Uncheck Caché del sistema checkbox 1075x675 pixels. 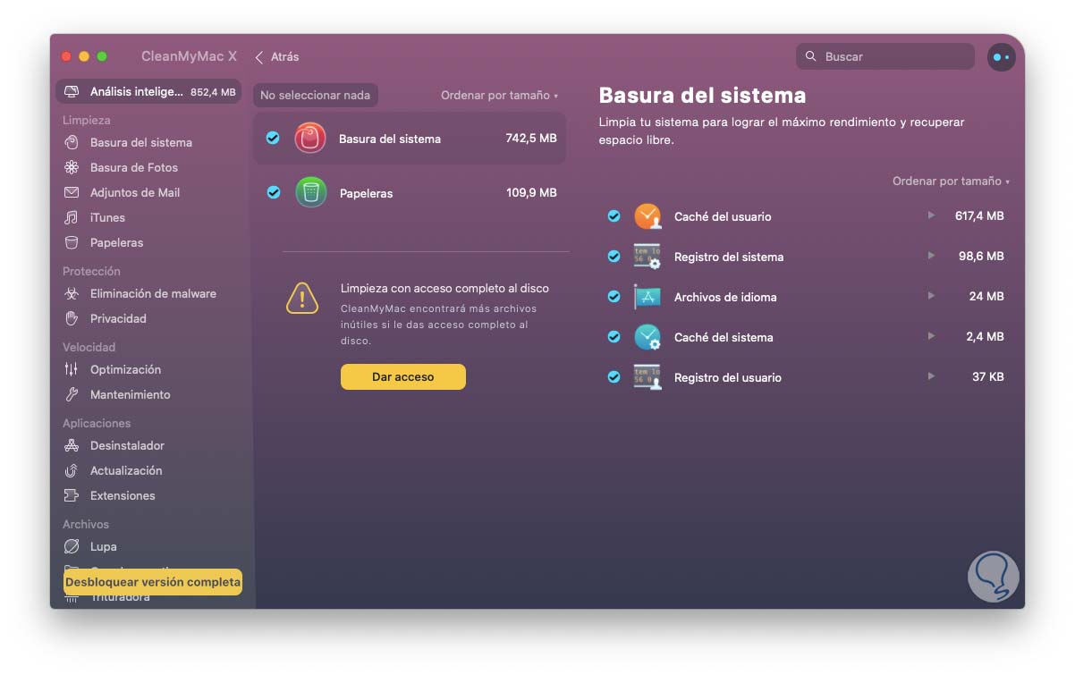point(614,336)
